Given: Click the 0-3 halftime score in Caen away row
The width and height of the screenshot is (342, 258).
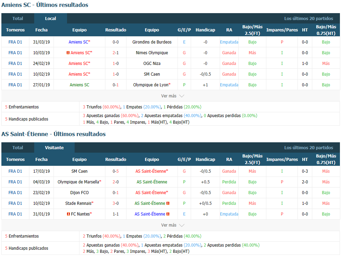Looking at the screenshot, I should 305,171.
